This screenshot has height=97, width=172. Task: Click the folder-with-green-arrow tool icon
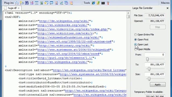click(x=98, y=3)
